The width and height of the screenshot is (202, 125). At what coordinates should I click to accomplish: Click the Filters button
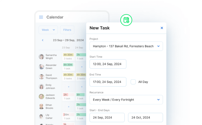(x=67, y=30)
